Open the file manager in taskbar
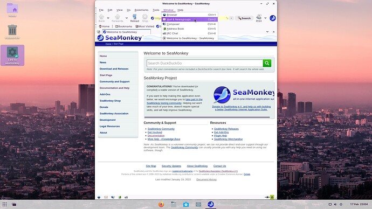Viewport: 372px width, 209px height. tap(174, 204)
